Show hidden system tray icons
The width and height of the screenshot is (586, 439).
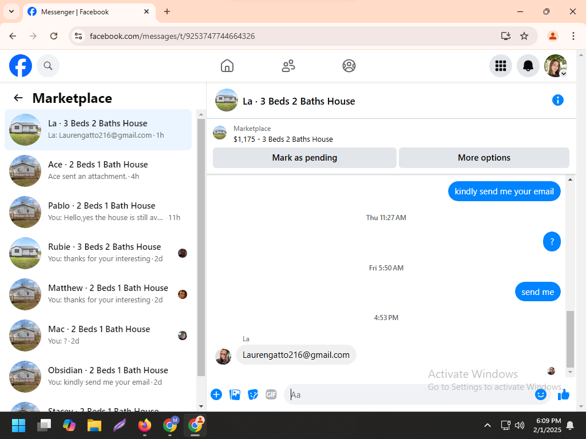[488, 425]
